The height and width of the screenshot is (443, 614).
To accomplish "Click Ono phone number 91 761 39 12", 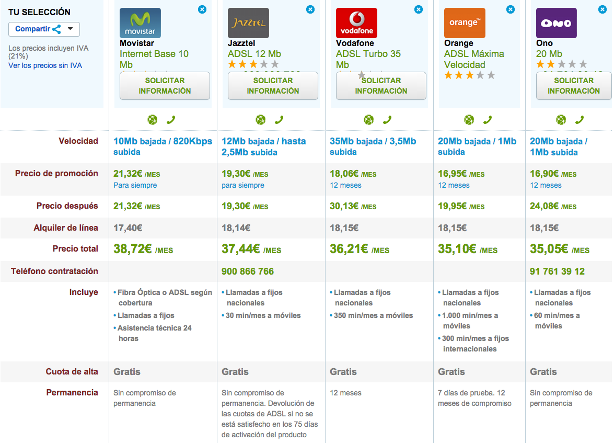I will pos(557,271).
